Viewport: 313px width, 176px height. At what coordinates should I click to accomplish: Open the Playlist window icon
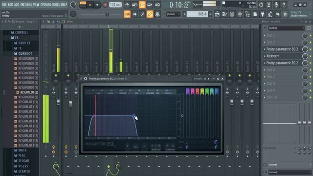(217, 14)
